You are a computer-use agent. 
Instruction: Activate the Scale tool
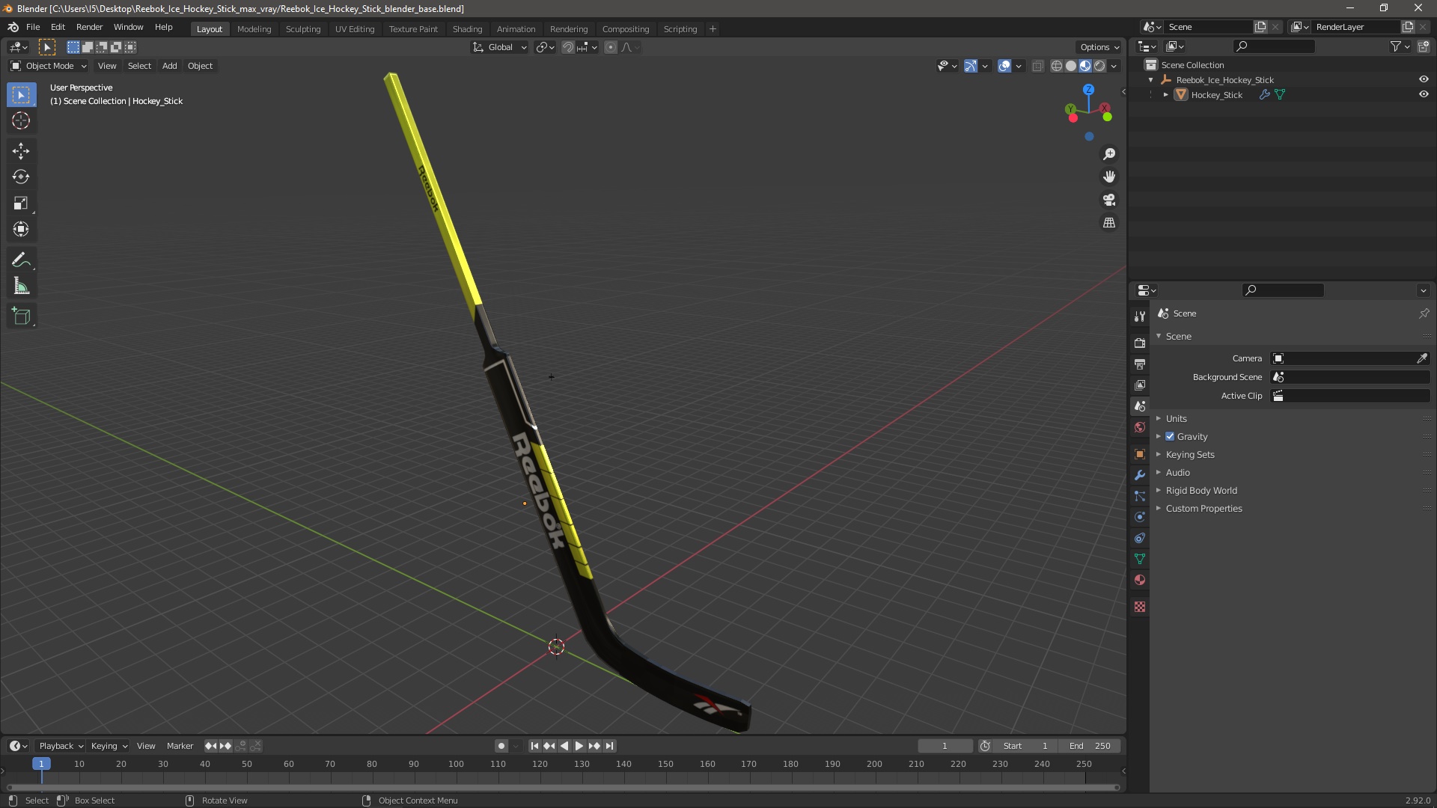pos(21,203)
